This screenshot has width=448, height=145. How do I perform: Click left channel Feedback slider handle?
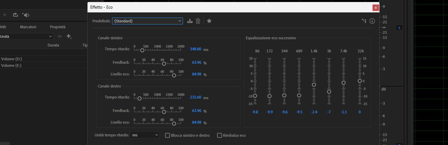164,63
